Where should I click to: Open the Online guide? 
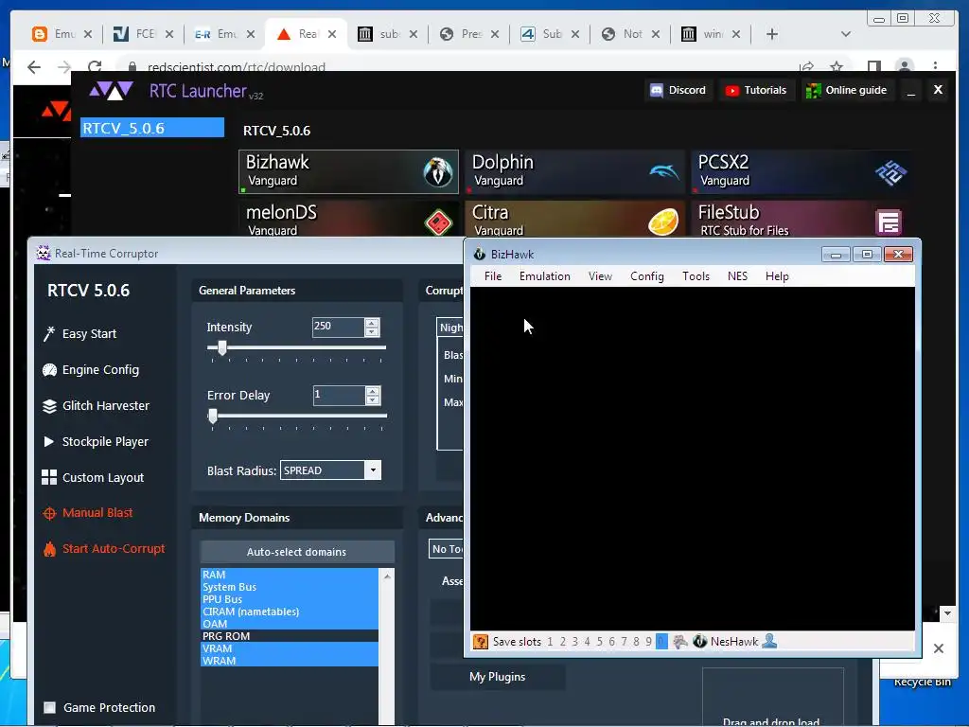847,90
